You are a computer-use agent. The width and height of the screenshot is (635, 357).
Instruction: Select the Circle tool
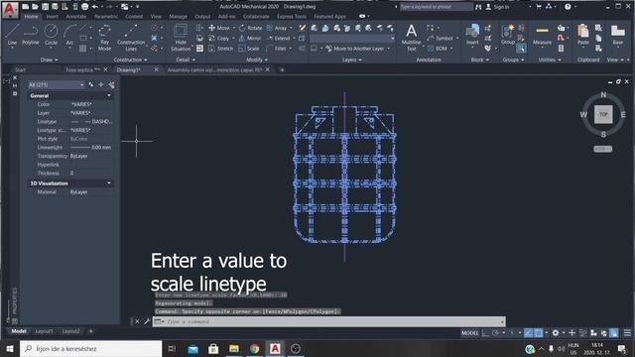pos(51,35)
